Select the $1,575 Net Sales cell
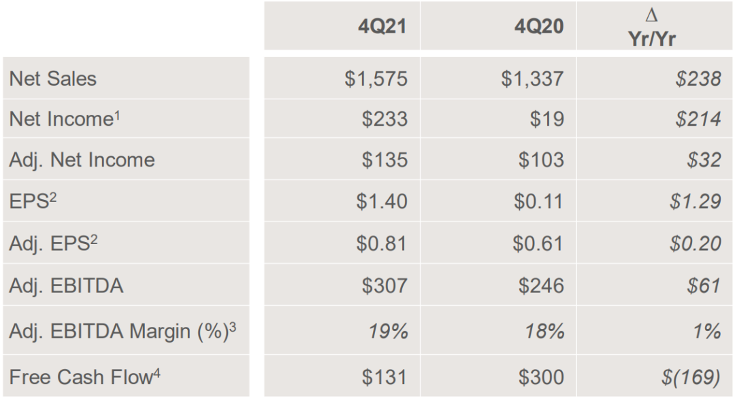735x401 pixels. (376, 79)
